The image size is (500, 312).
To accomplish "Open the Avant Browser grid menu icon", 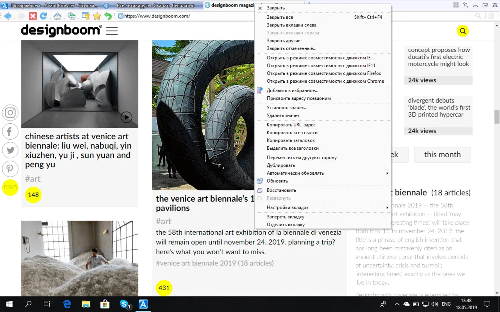I will (x=456, y=5).
